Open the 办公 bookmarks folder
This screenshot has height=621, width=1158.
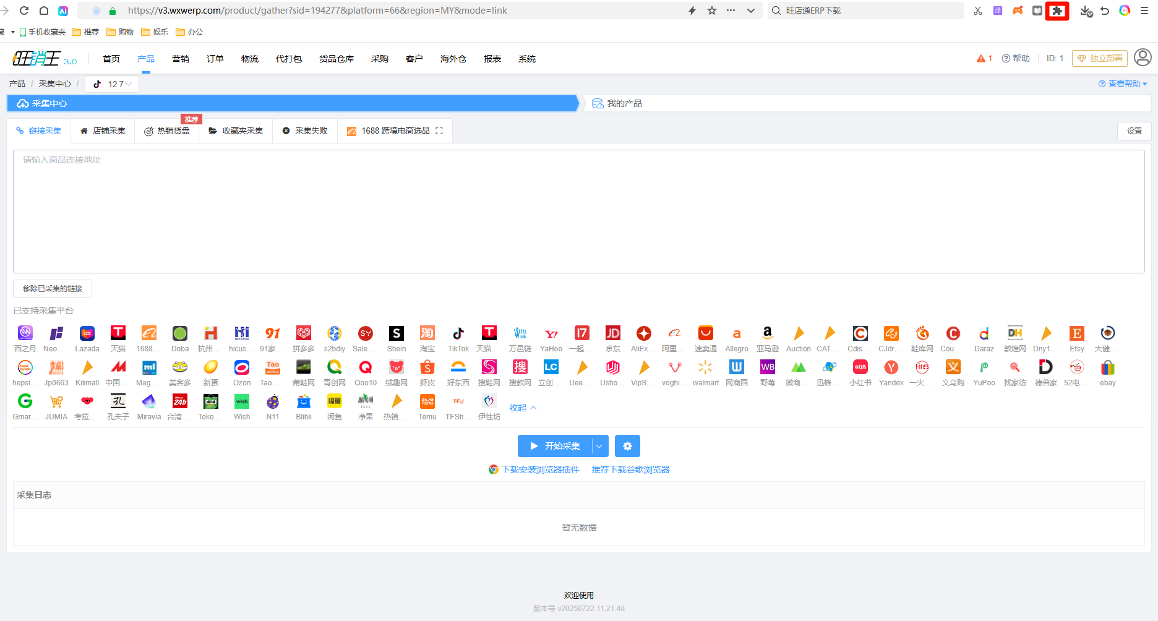tap(189, 32)
